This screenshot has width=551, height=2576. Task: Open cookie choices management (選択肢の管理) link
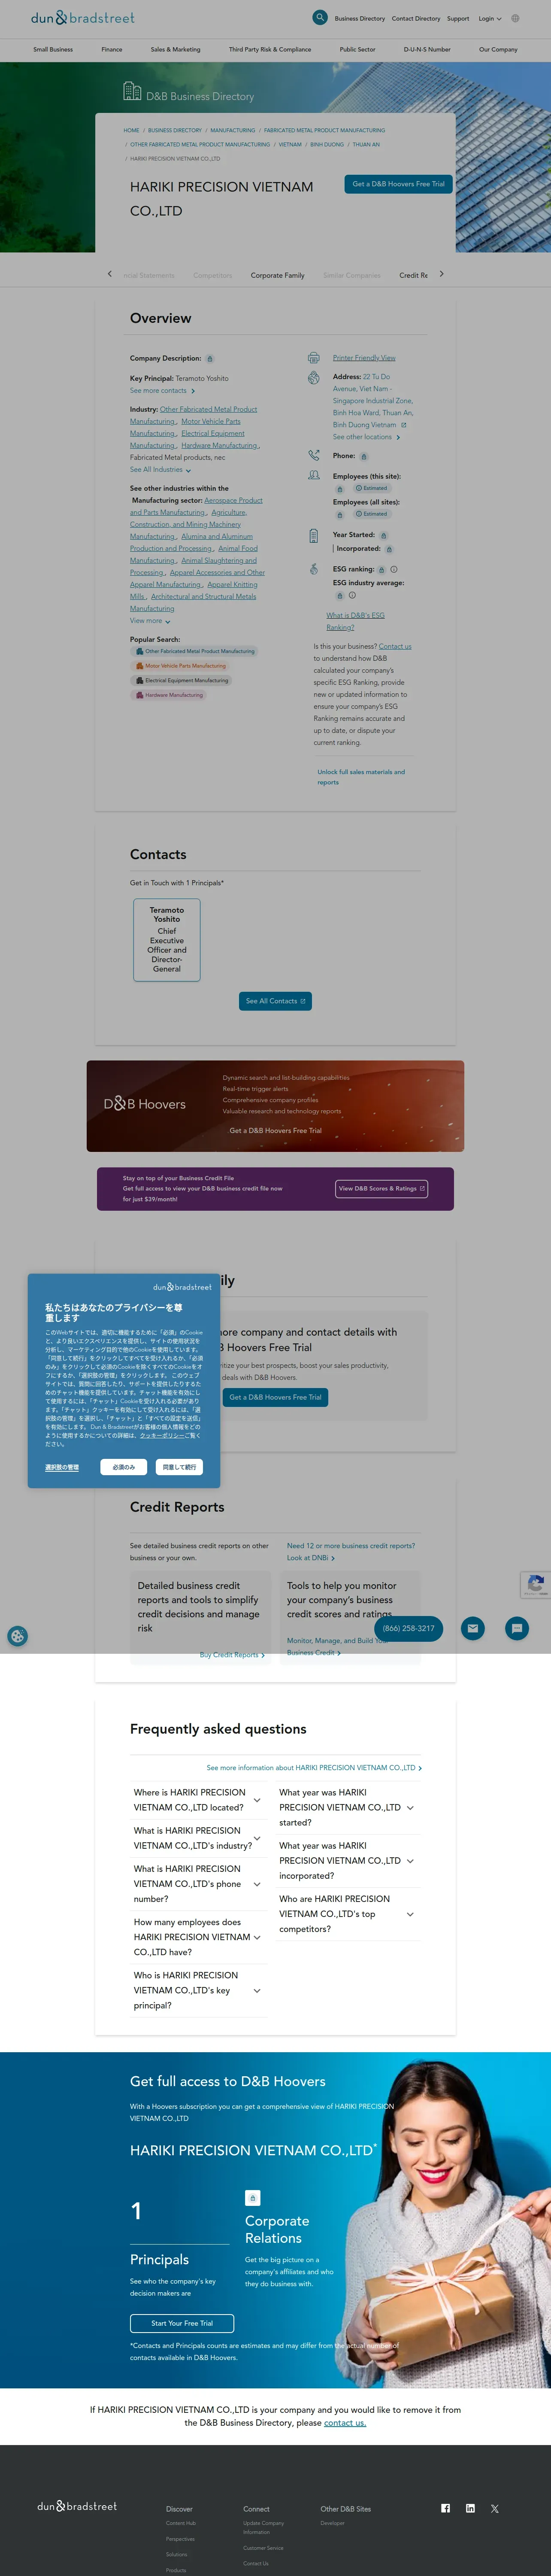[x=62, y=1467]
